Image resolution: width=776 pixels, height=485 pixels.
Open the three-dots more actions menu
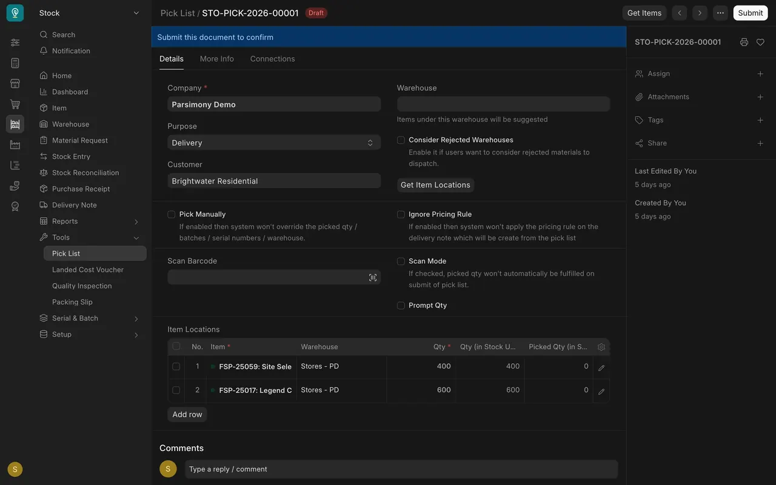click(720, 13)
